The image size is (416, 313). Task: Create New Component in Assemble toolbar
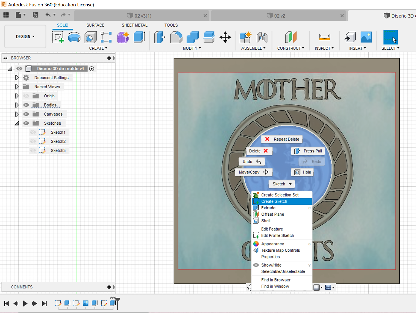point(245,37)
